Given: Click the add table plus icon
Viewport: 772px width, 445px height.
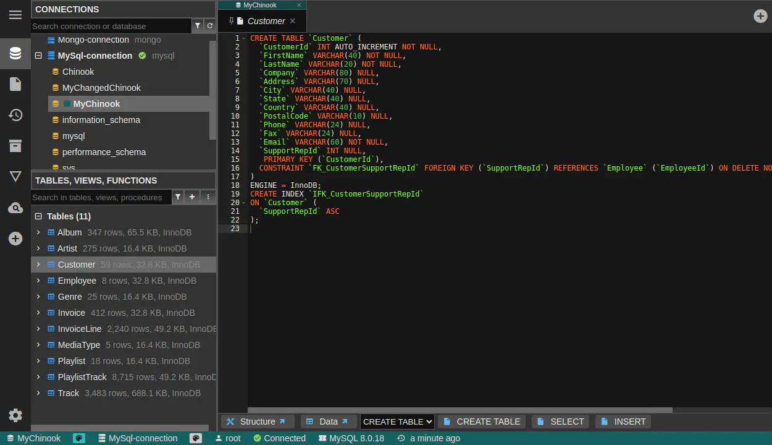Looking at the screenshot, I should click(192, 197).
